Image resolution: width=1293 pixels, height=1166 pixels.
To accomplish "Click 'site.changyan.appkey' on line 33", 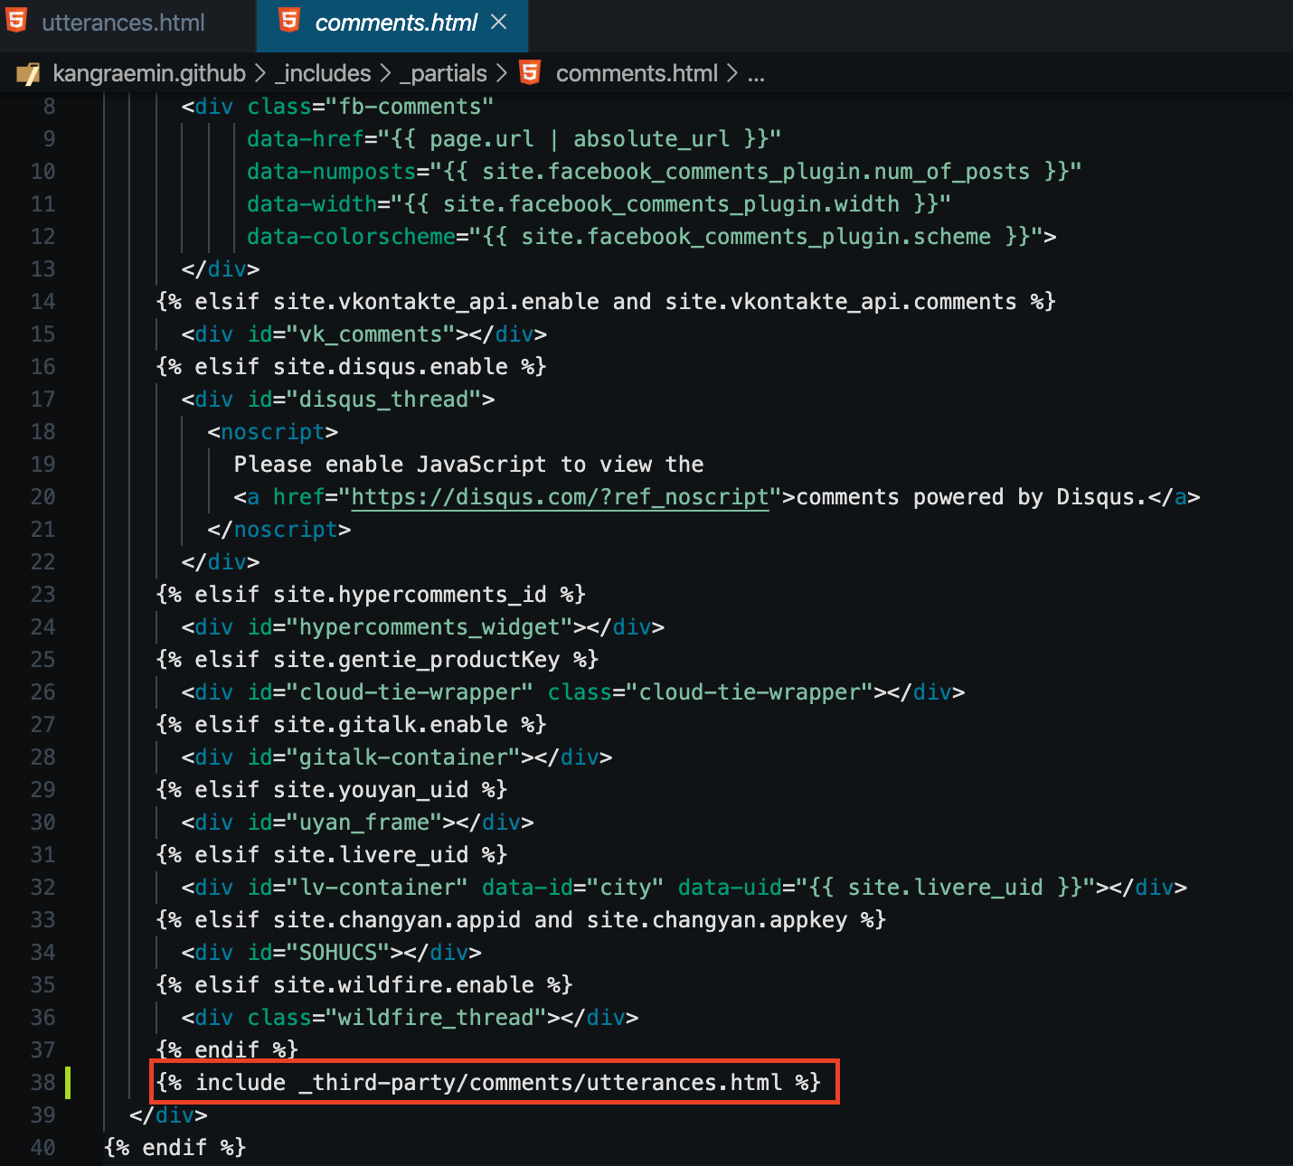I will pyautogui.click(x=717, y=920).
